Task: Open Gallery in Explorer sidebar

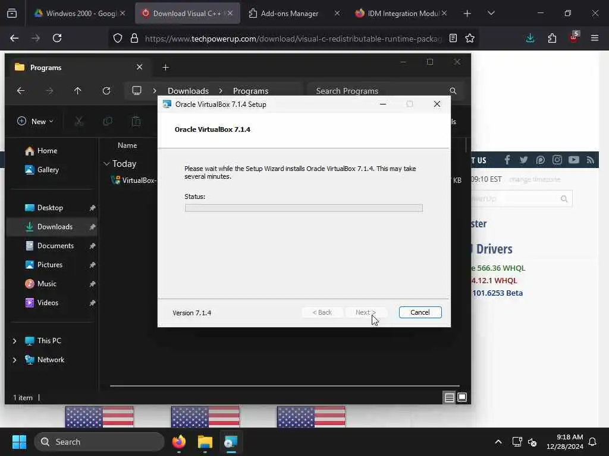Action: pos(48,170)
